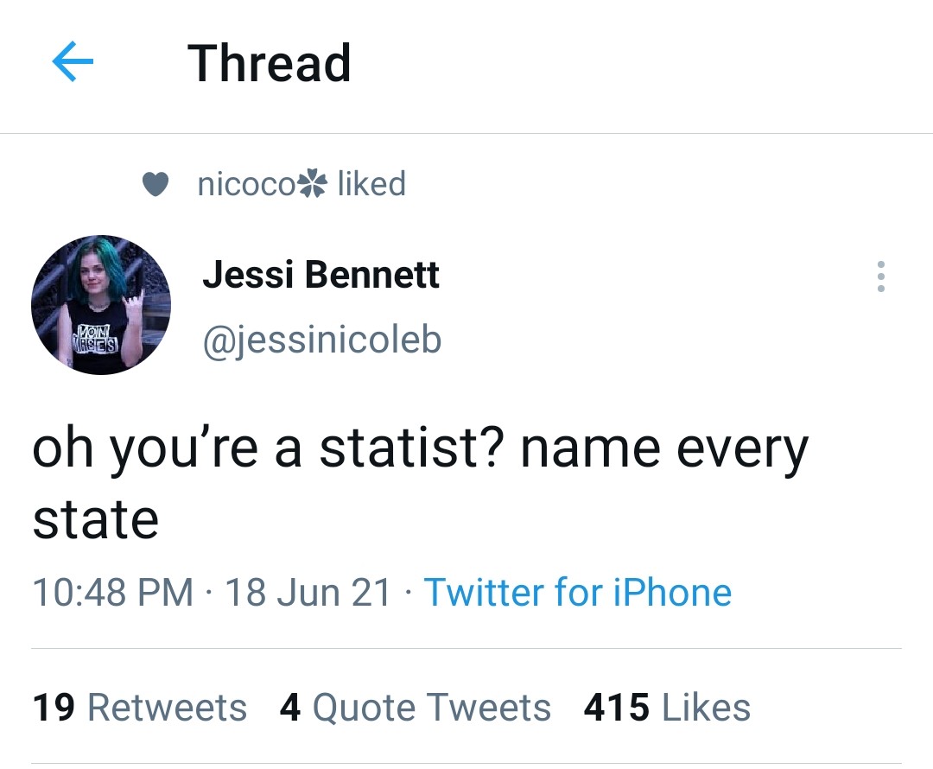Image resolution: width=933 pixels, height=769 pixels.
Task: View the 4 Quote Tweets list
Action: coord(416,707)
